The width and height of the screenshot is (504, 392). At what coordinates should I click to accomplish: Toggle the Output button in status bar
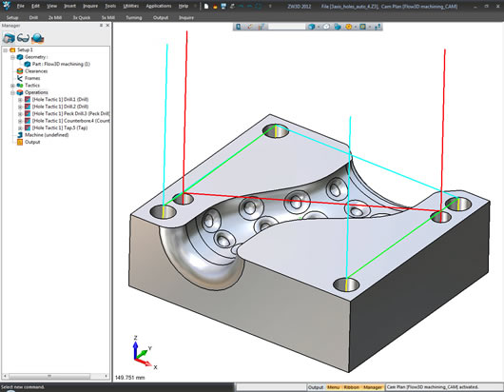[x=316, y=387]
